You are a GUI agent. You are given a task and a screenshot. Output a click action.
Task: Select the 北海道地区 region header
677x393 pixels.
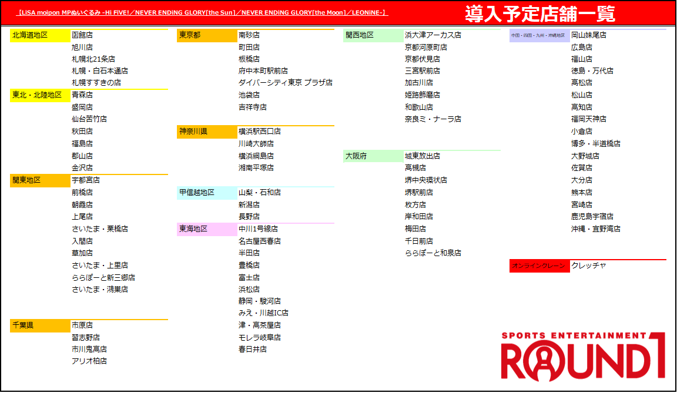point(40,35)
